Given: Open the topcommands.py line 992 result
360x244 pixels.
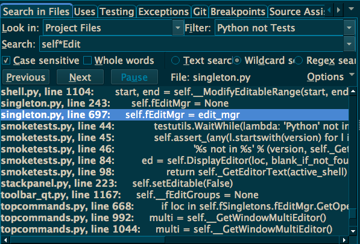Looking at the screenshot, I should (x=174, y=218).
